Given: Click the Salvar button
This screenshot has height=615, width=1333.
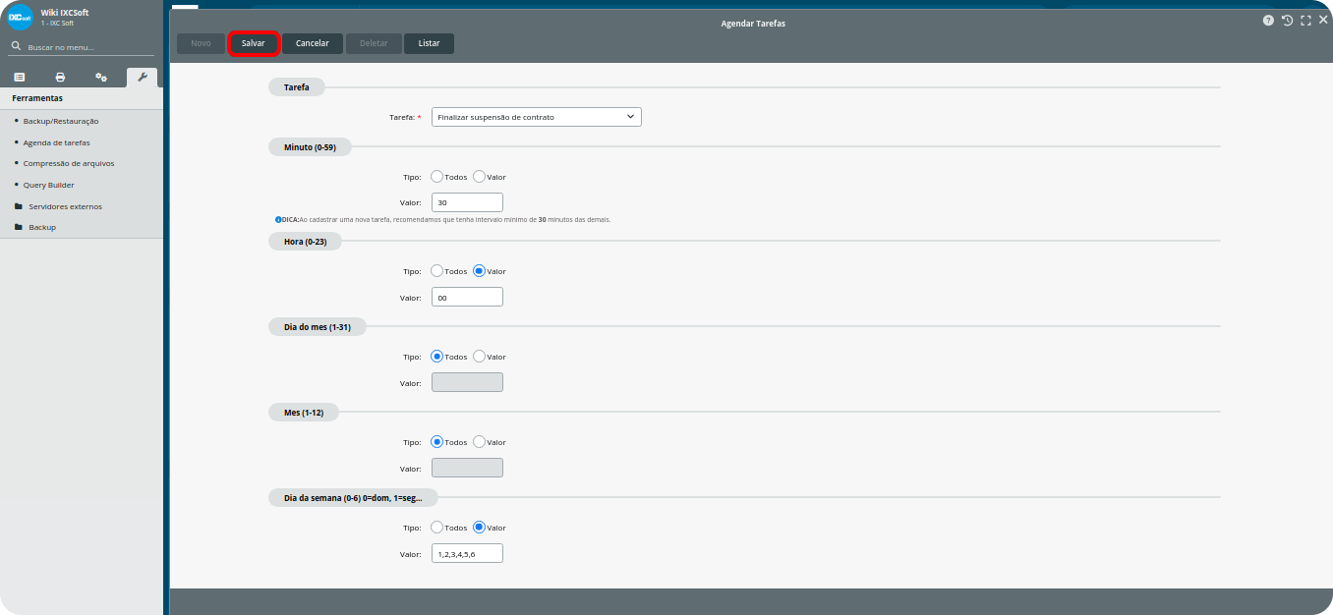Looking at the screenshot, I should pyautogui.click(x=254, y=43).
